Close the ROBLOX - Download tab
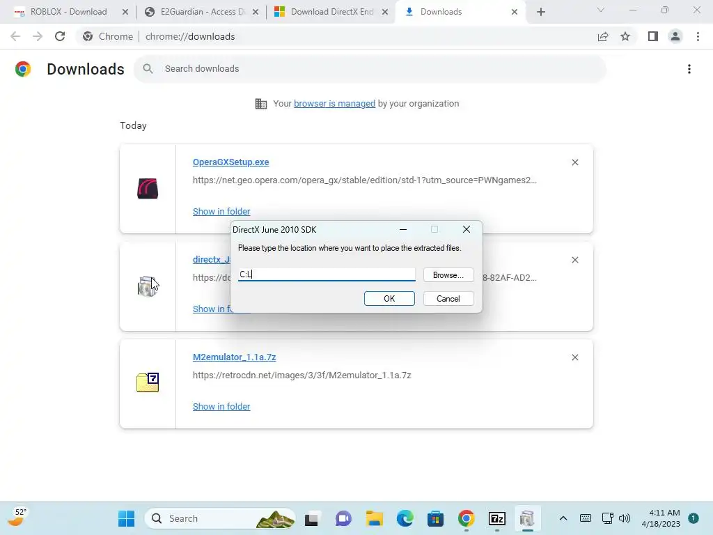The height and width of the screenshot is (535, 713). 125,12
